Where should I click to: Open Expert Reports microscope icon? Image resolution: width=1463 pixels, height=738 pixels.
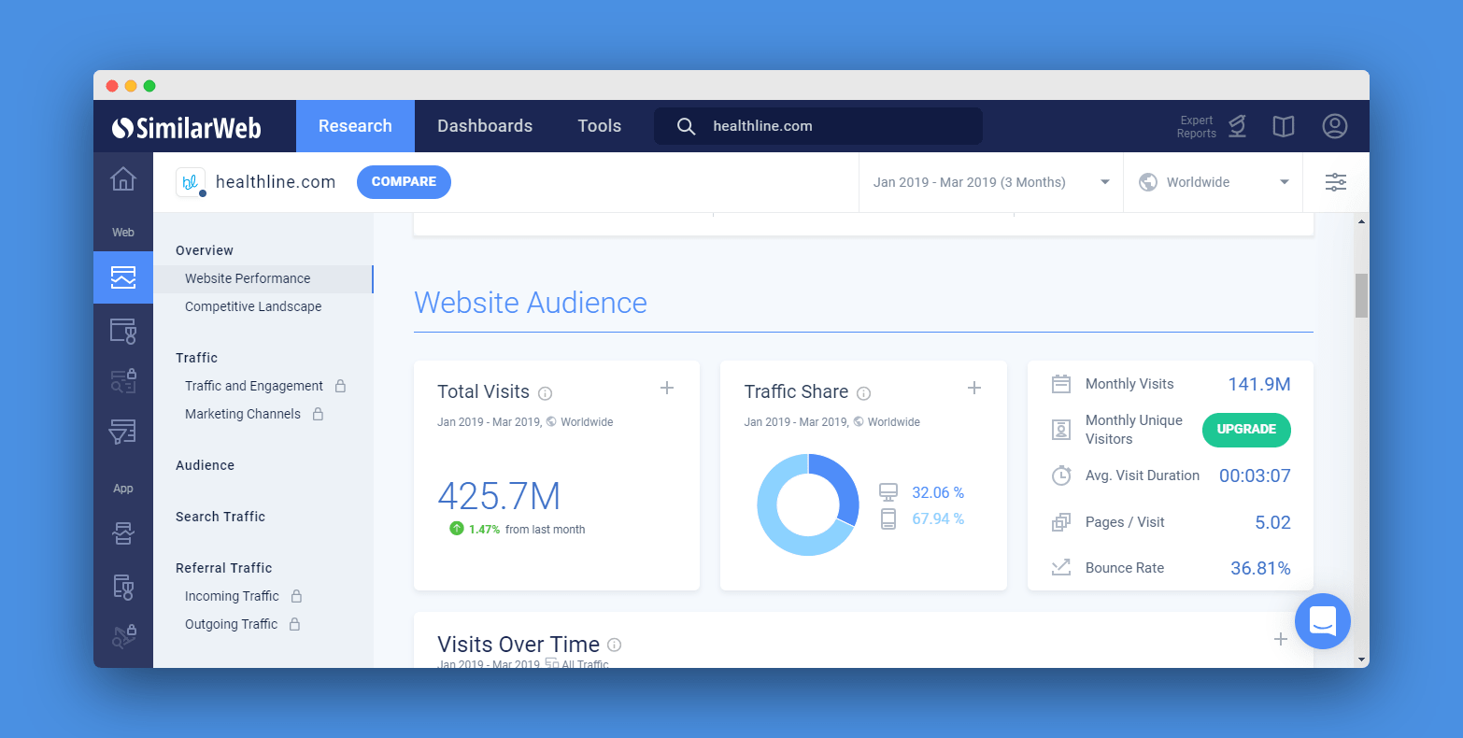tap(1238, 126)
